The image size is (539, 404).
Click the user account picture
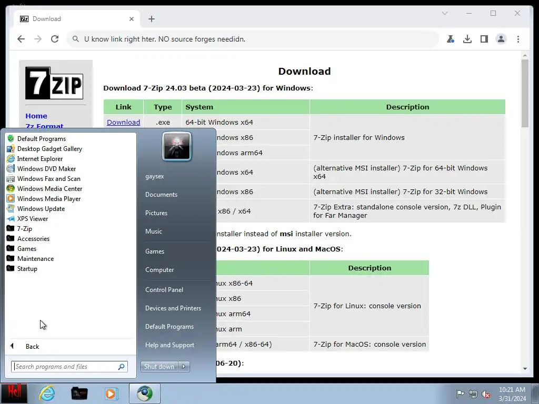coord(177,146)
